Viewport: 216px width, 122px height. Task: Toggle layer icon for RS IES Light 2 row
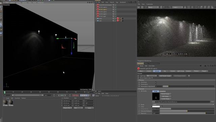pos(113,12)
